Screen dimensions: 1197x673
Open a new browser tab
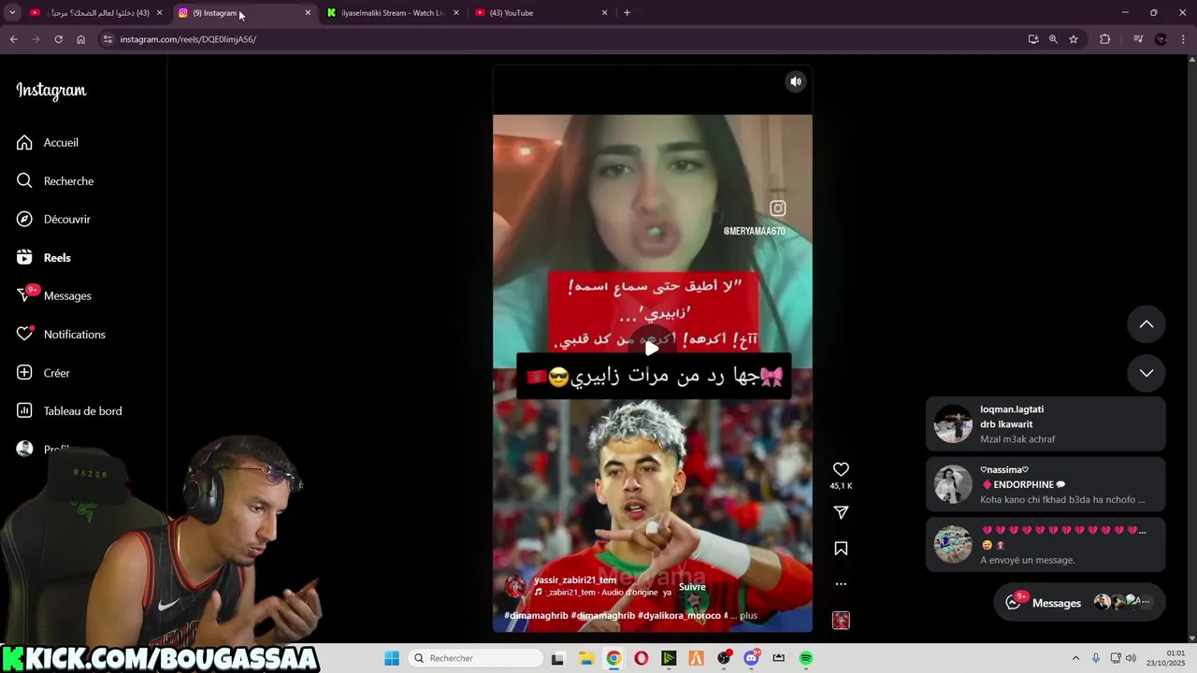627,13
